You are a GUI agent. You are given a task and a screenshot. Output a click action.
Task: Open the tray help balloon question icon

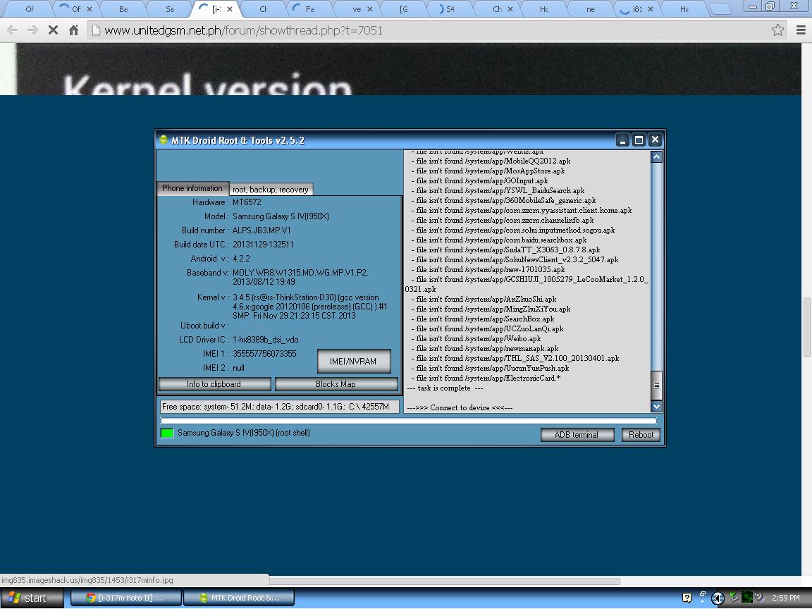(x=687, y=598)
